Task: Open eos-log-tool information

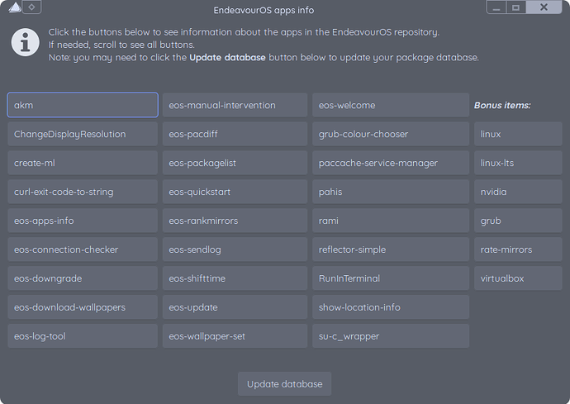Action: click(83, 336)
